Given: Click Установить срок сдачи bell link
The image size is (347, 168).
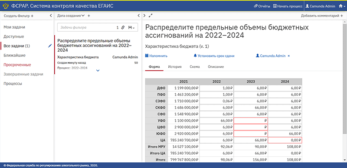Looking at the screenshot, I should [x=214, y=56].
